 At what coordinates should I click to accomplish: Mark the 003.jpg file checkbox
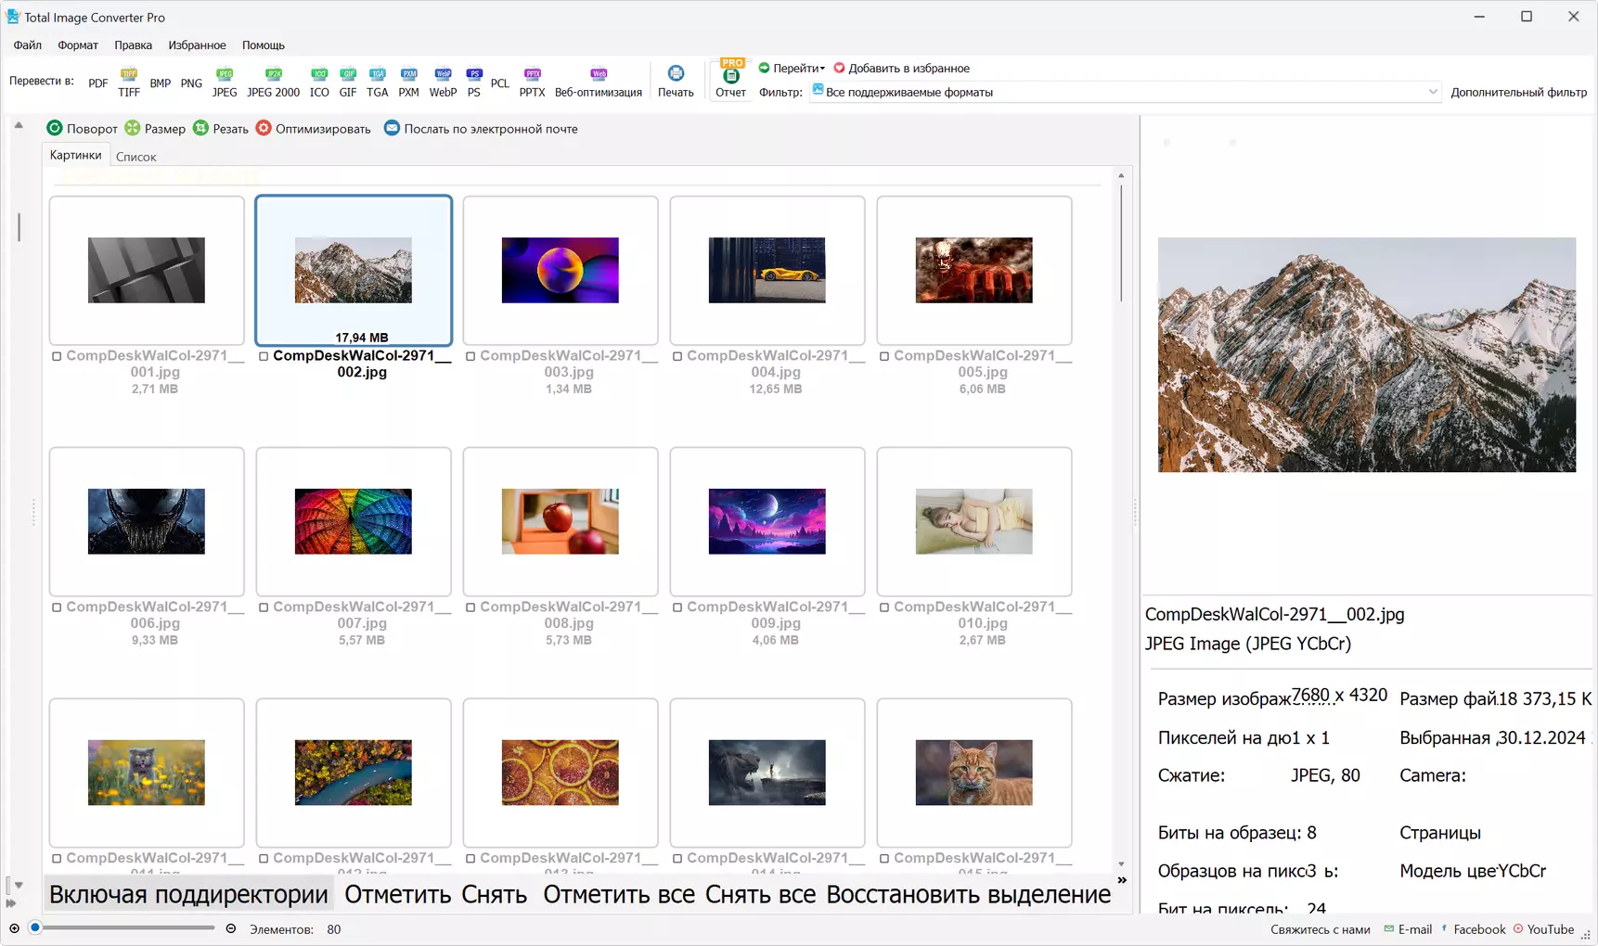(x=470, y=356)
